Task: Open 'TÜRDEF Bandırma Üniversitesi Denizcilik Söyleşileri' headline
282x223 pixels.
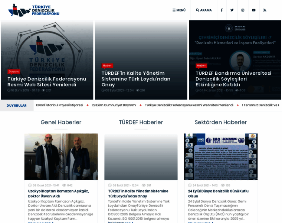Action: pos(233,79)
